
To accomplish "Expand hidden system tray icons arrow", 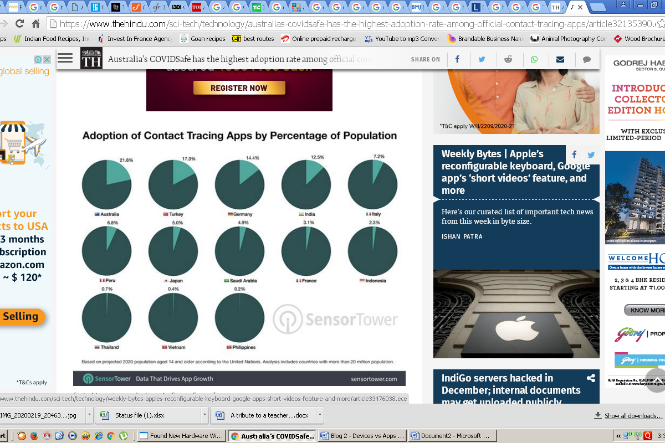I will 619,436.
